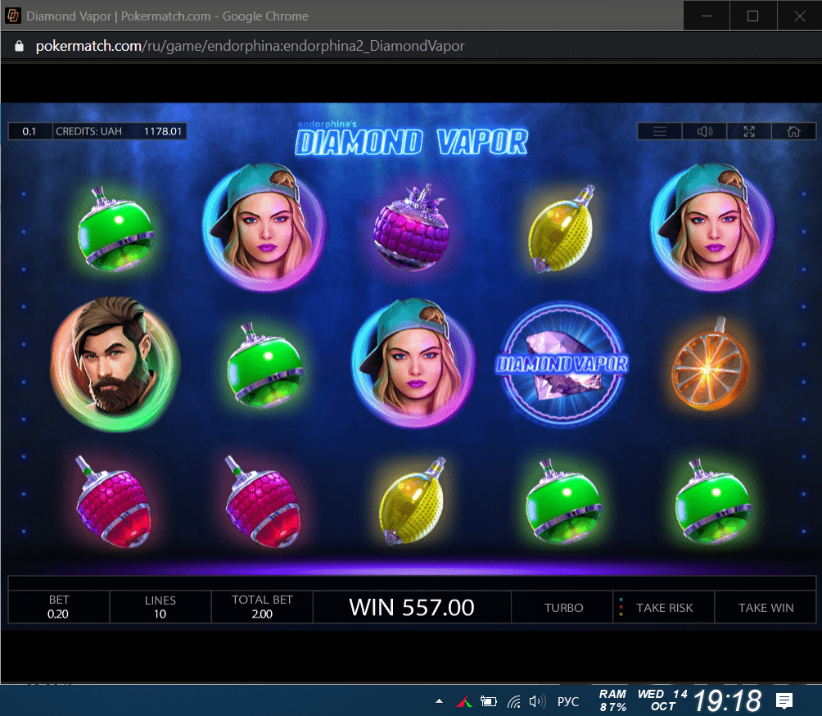The image size is (822, 716).
Task: Click the 0.1 coin denomination box
Action: click(29, 131)
